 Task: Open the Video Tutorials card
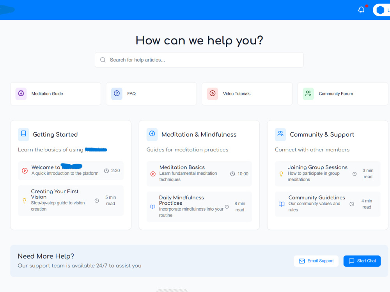click(x=247, y=94)
